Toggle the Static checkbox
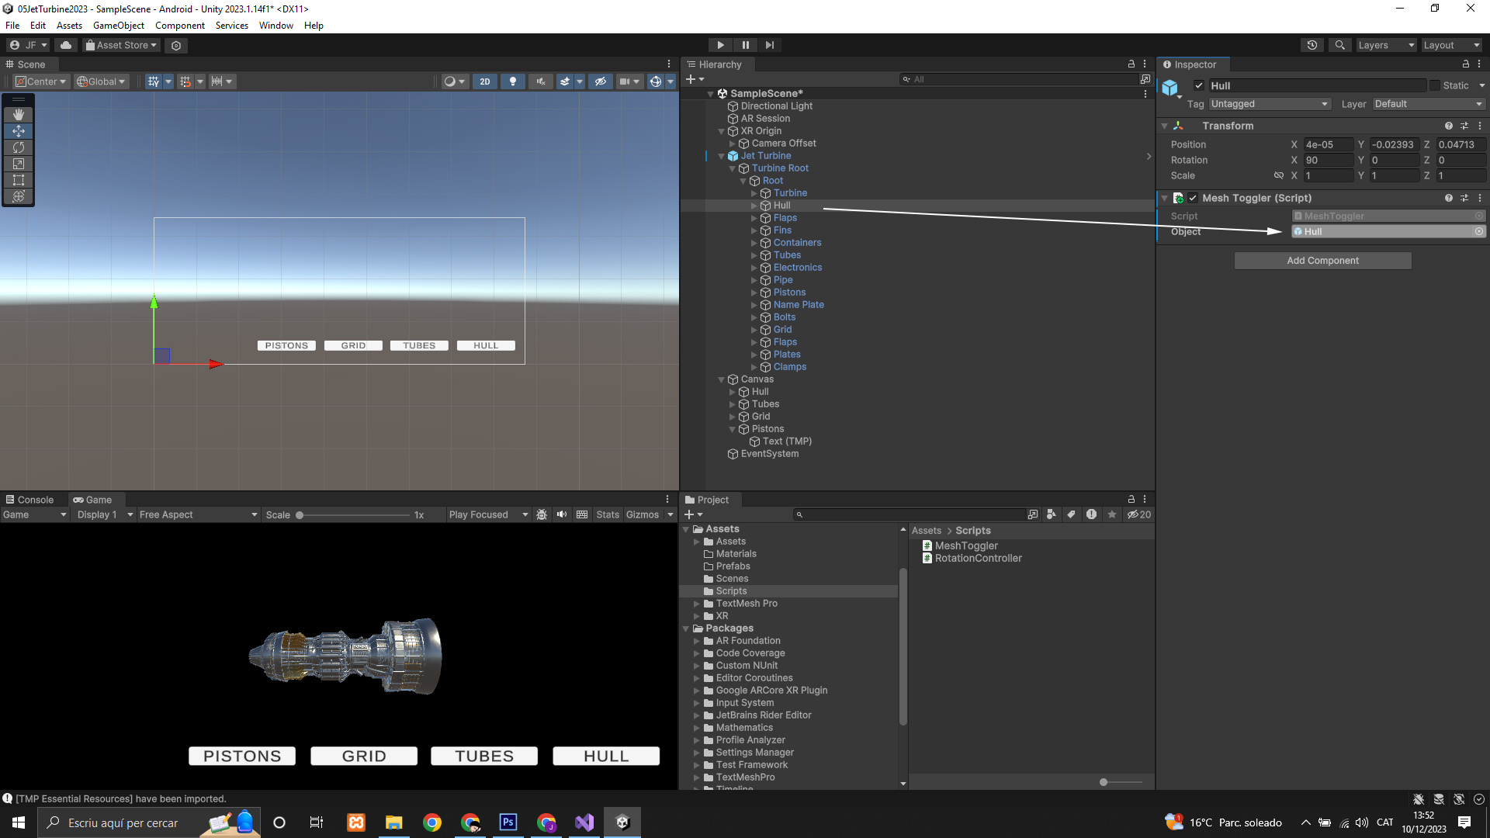 click(x=1435, y=86)
